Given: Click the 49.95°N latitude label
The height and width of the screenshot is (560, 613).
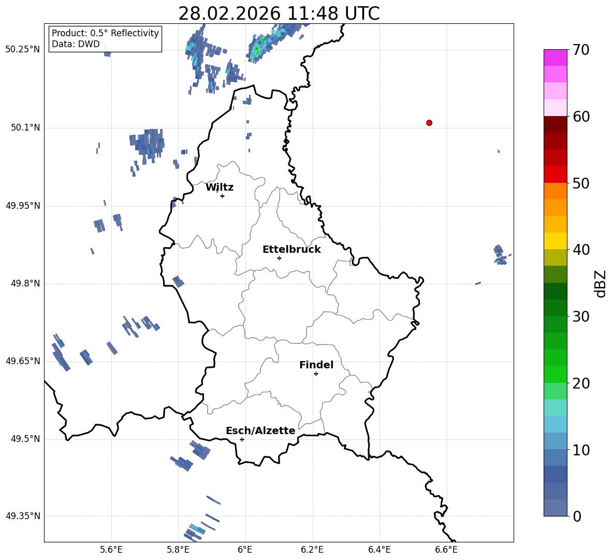Looking at the screenshot, I should coord(23,206).
